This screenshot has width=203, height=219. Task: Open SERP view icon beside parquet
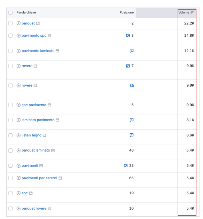[38, 23]
